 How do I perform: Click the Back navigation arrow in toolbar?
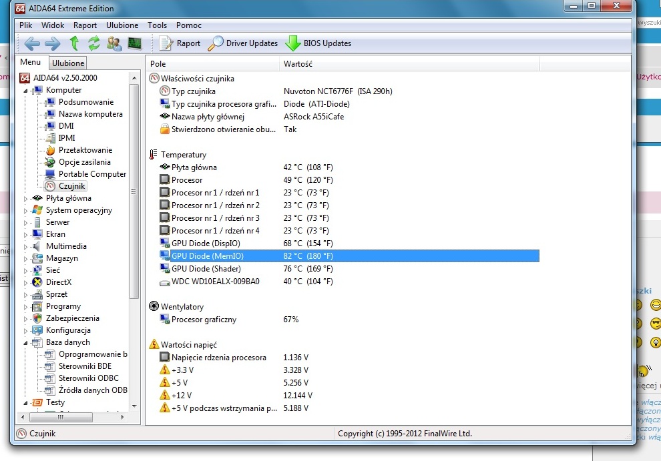[32, 43]
